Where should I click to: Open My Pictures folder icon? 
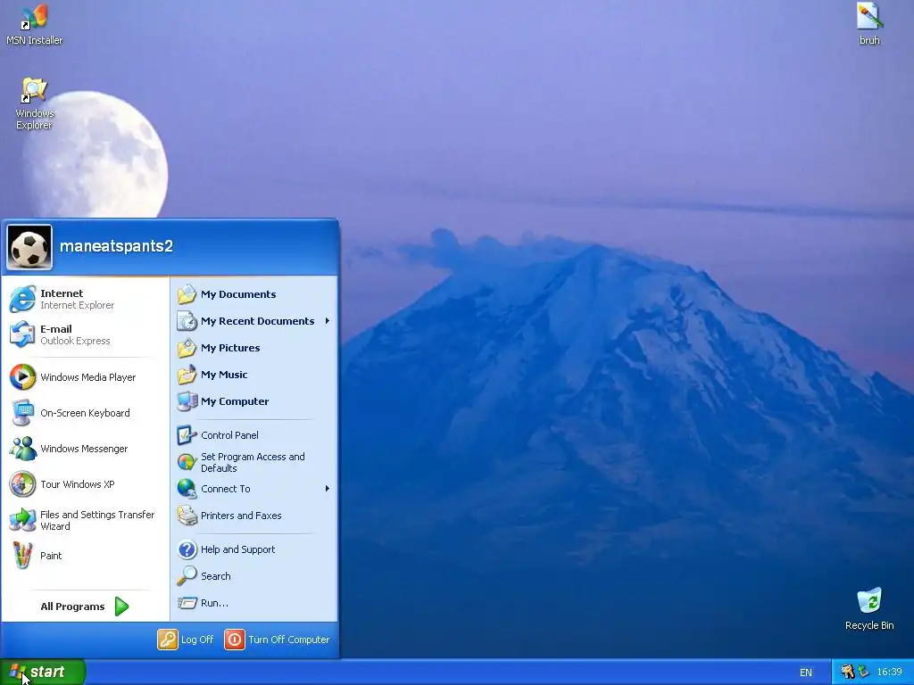[x=187, y=348]
